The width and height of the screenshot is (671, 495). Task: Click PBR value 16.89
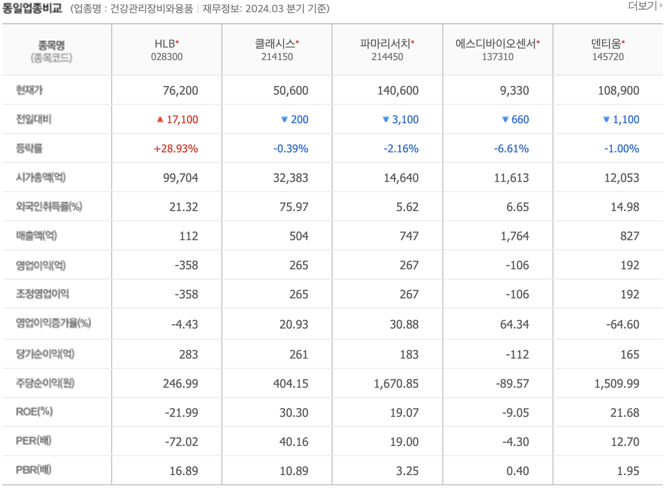coord(184,471)
